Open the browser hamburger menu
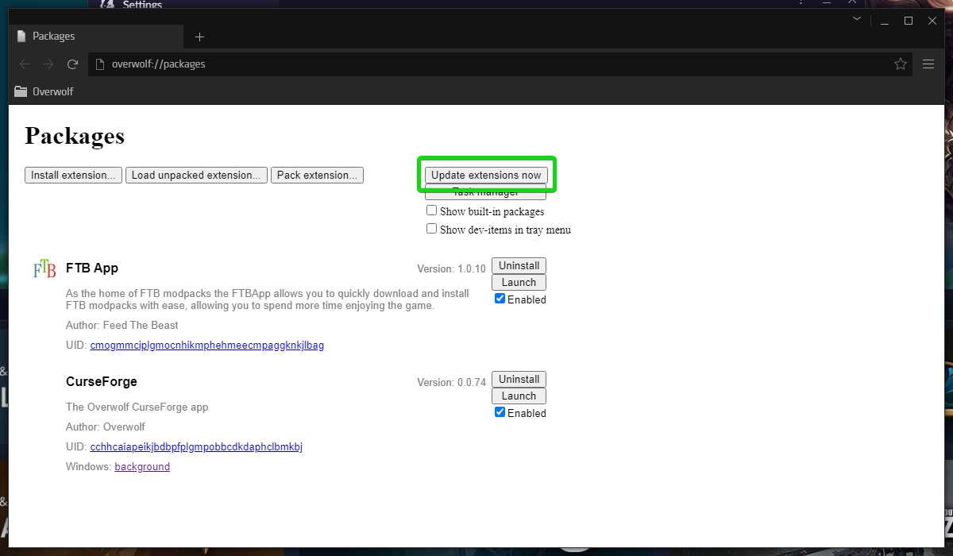Viewport: 953px width, 556px height. pos(928,64)
